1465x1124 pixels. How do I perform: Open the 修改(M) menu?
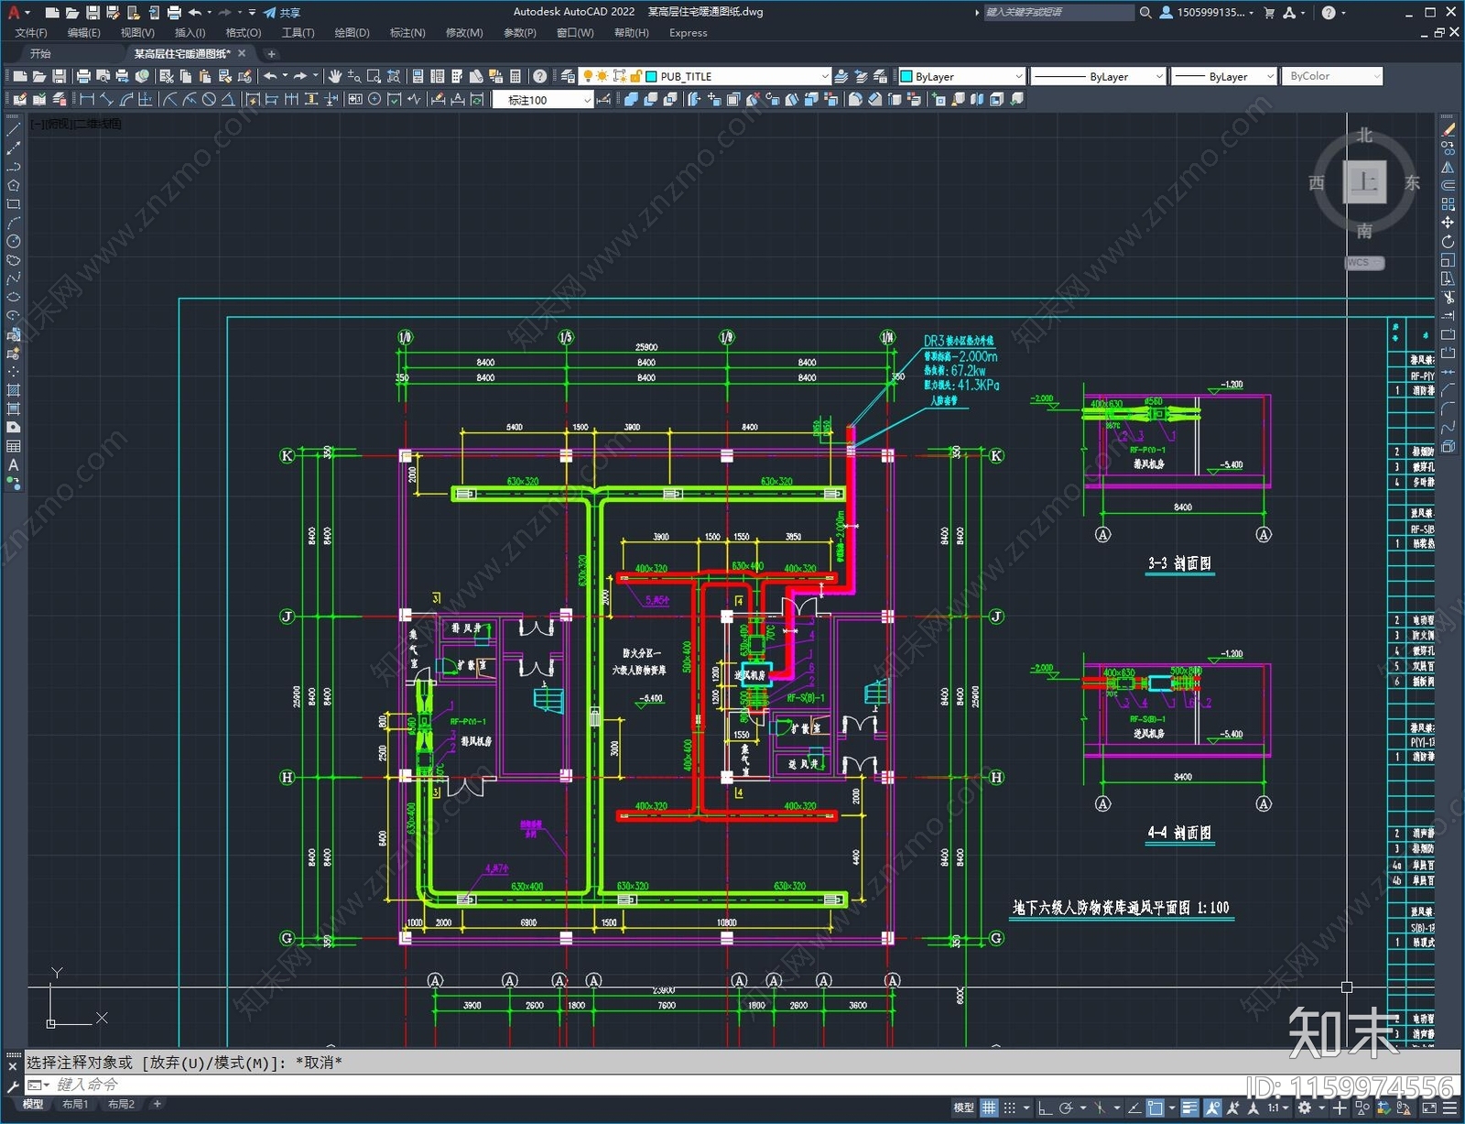(464, 33)
